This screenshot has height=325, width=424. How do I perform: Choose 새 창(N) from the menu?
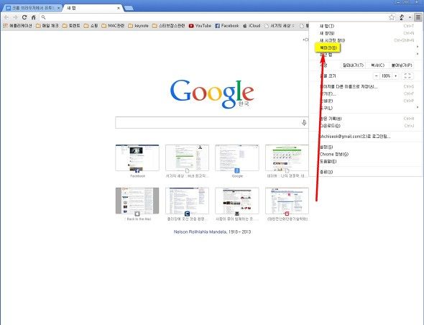pyautogui.click(x=366, y=33)
